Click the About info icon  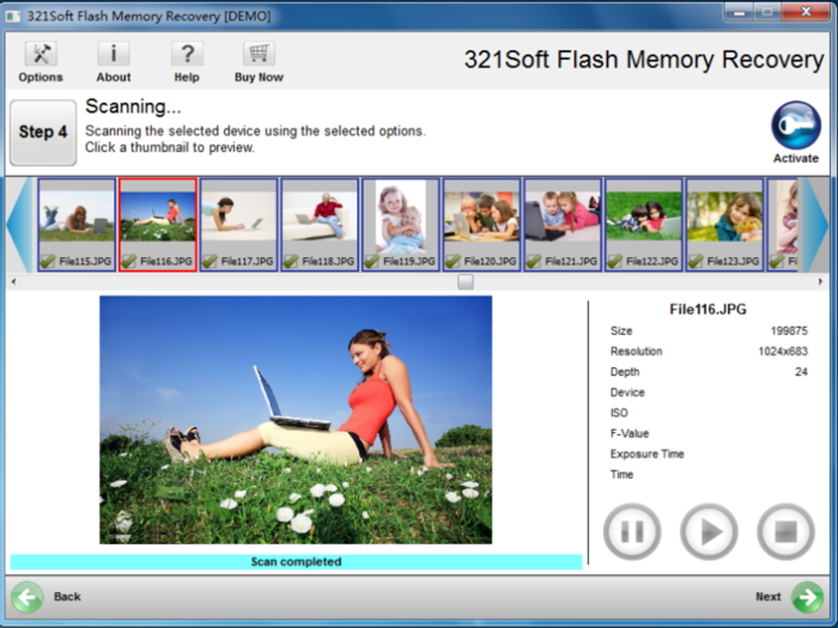(113, 54)
